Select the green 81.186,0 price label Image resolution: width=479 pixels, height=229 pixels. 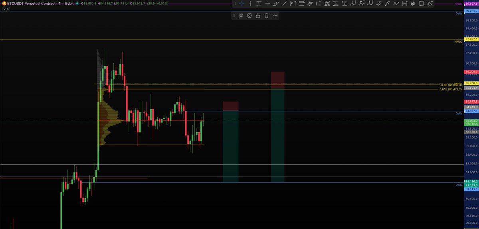[471, 182]
